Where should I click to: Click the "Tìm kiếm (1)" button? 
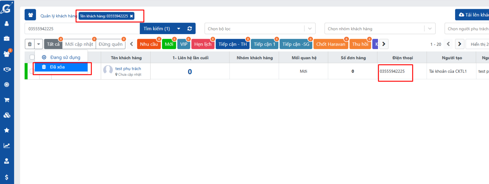pos(157,29)
